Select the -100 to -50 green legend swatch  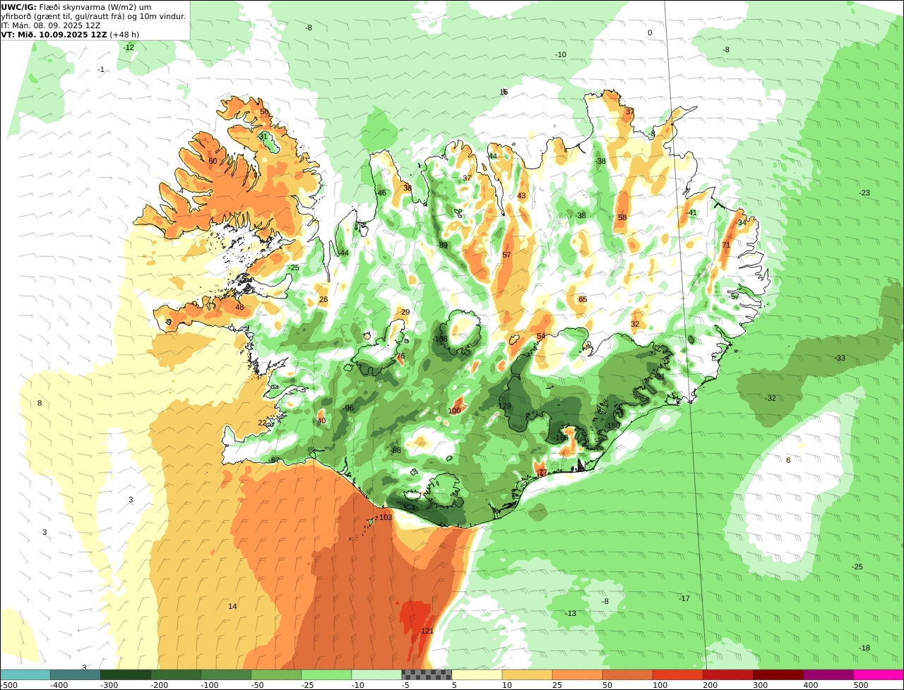tap(226, 675)
